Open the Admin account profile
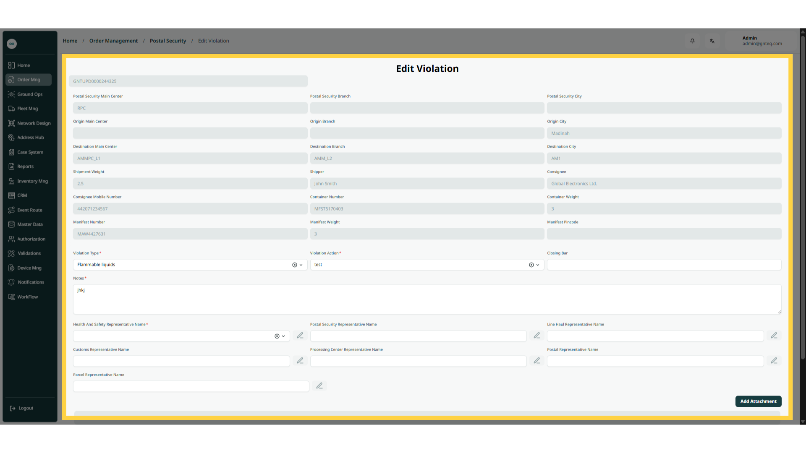The height and width of the screenshot is (453, 806). coord(762,41)
